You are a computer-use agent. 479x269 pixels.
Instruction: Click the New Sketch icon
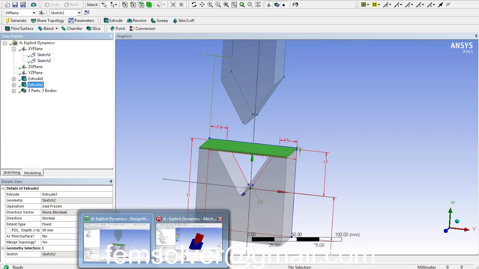pyautogui.click(x=87, y=13)
